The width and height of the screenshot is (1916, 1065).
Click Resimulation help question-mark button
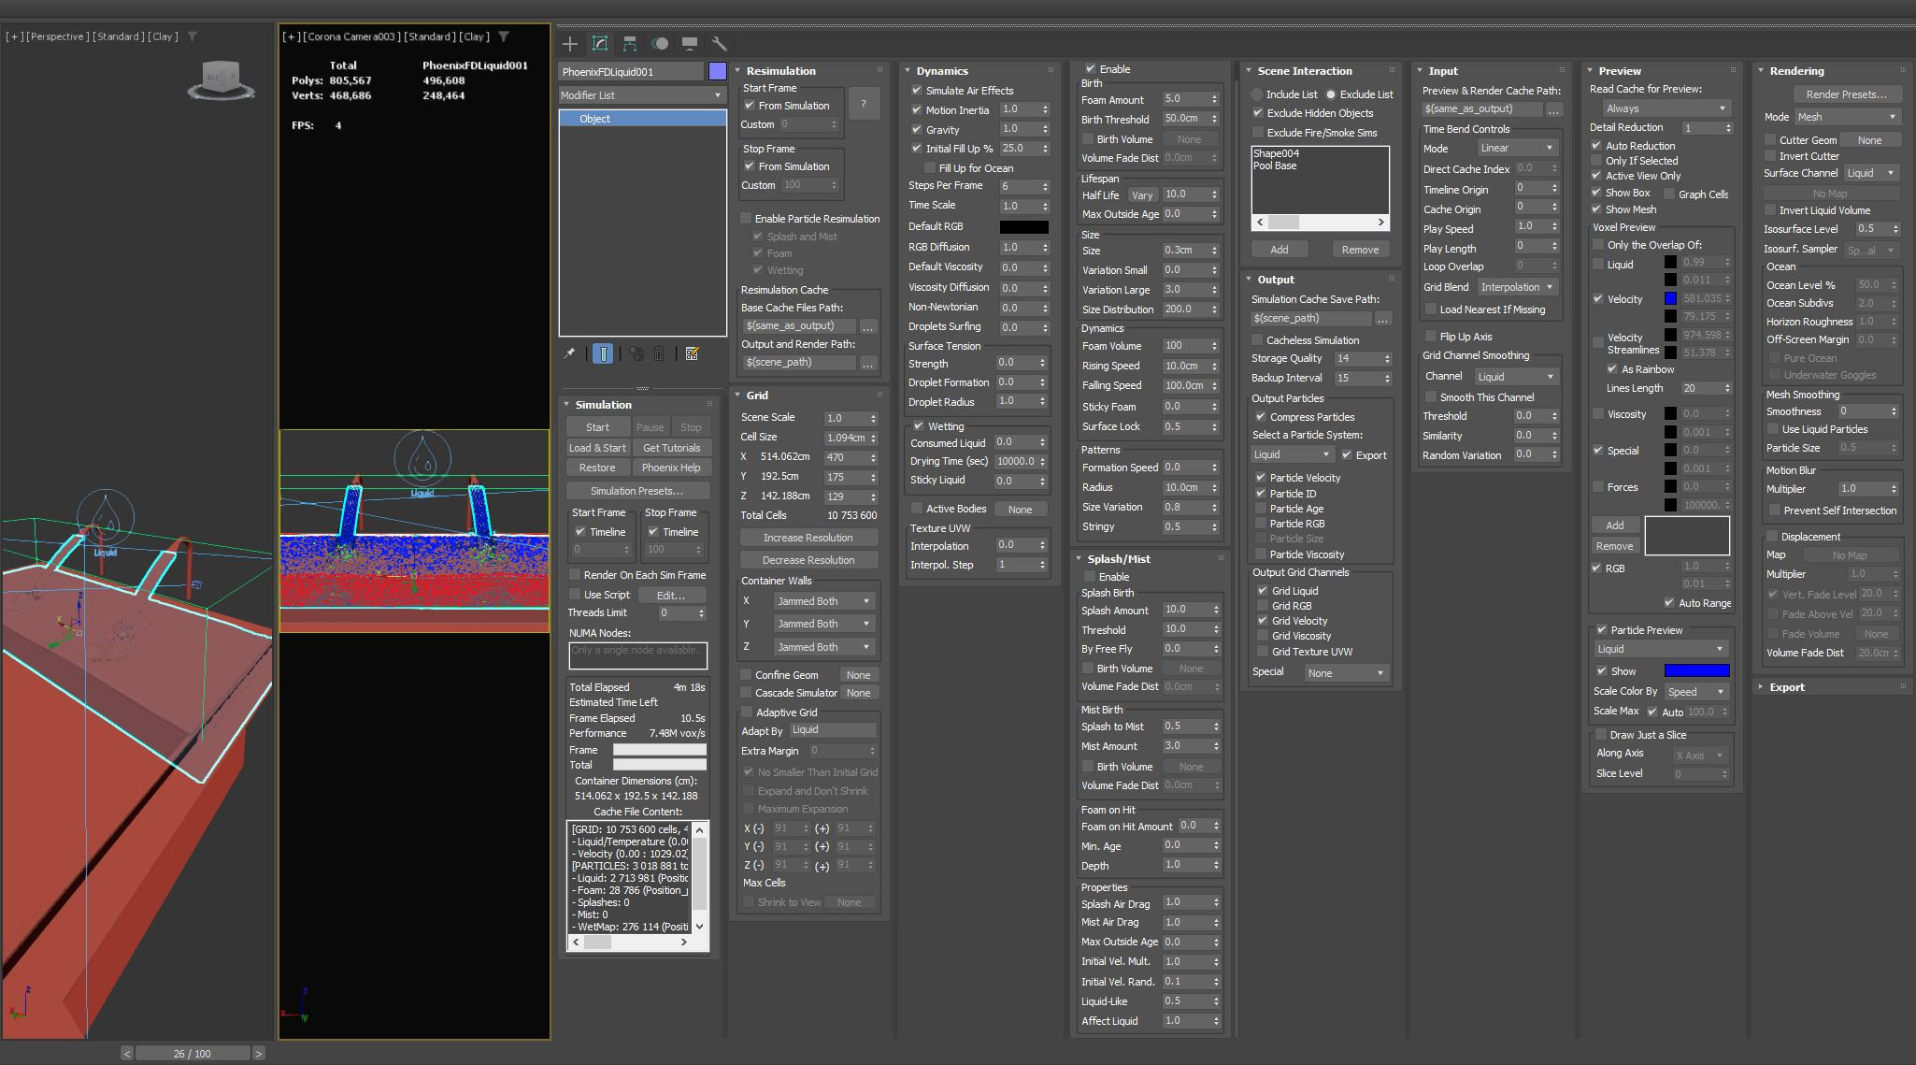pos(864,104)
